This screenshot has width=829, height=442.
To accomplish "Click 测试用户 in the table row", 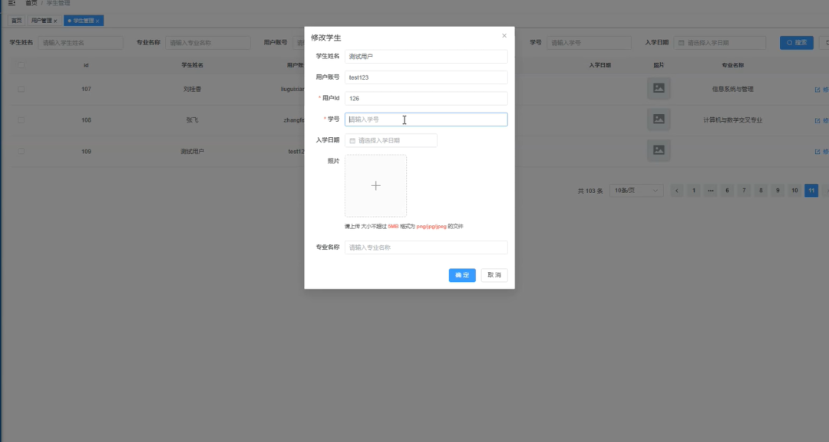I will (x=192, y=152).
